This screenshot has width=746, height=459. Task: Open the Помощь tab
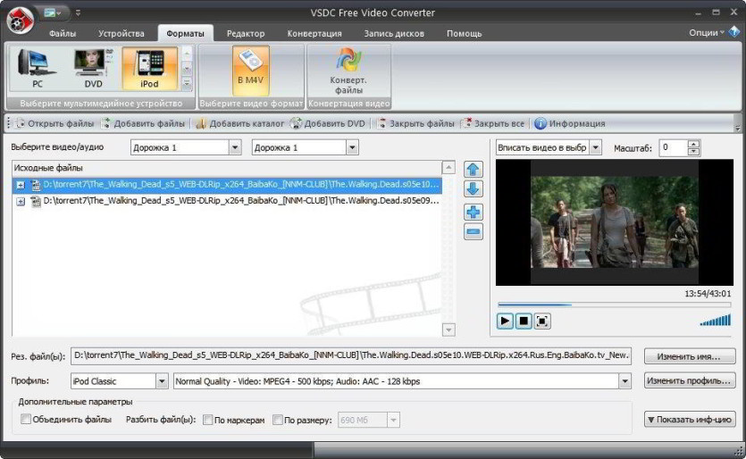point(464,34)
